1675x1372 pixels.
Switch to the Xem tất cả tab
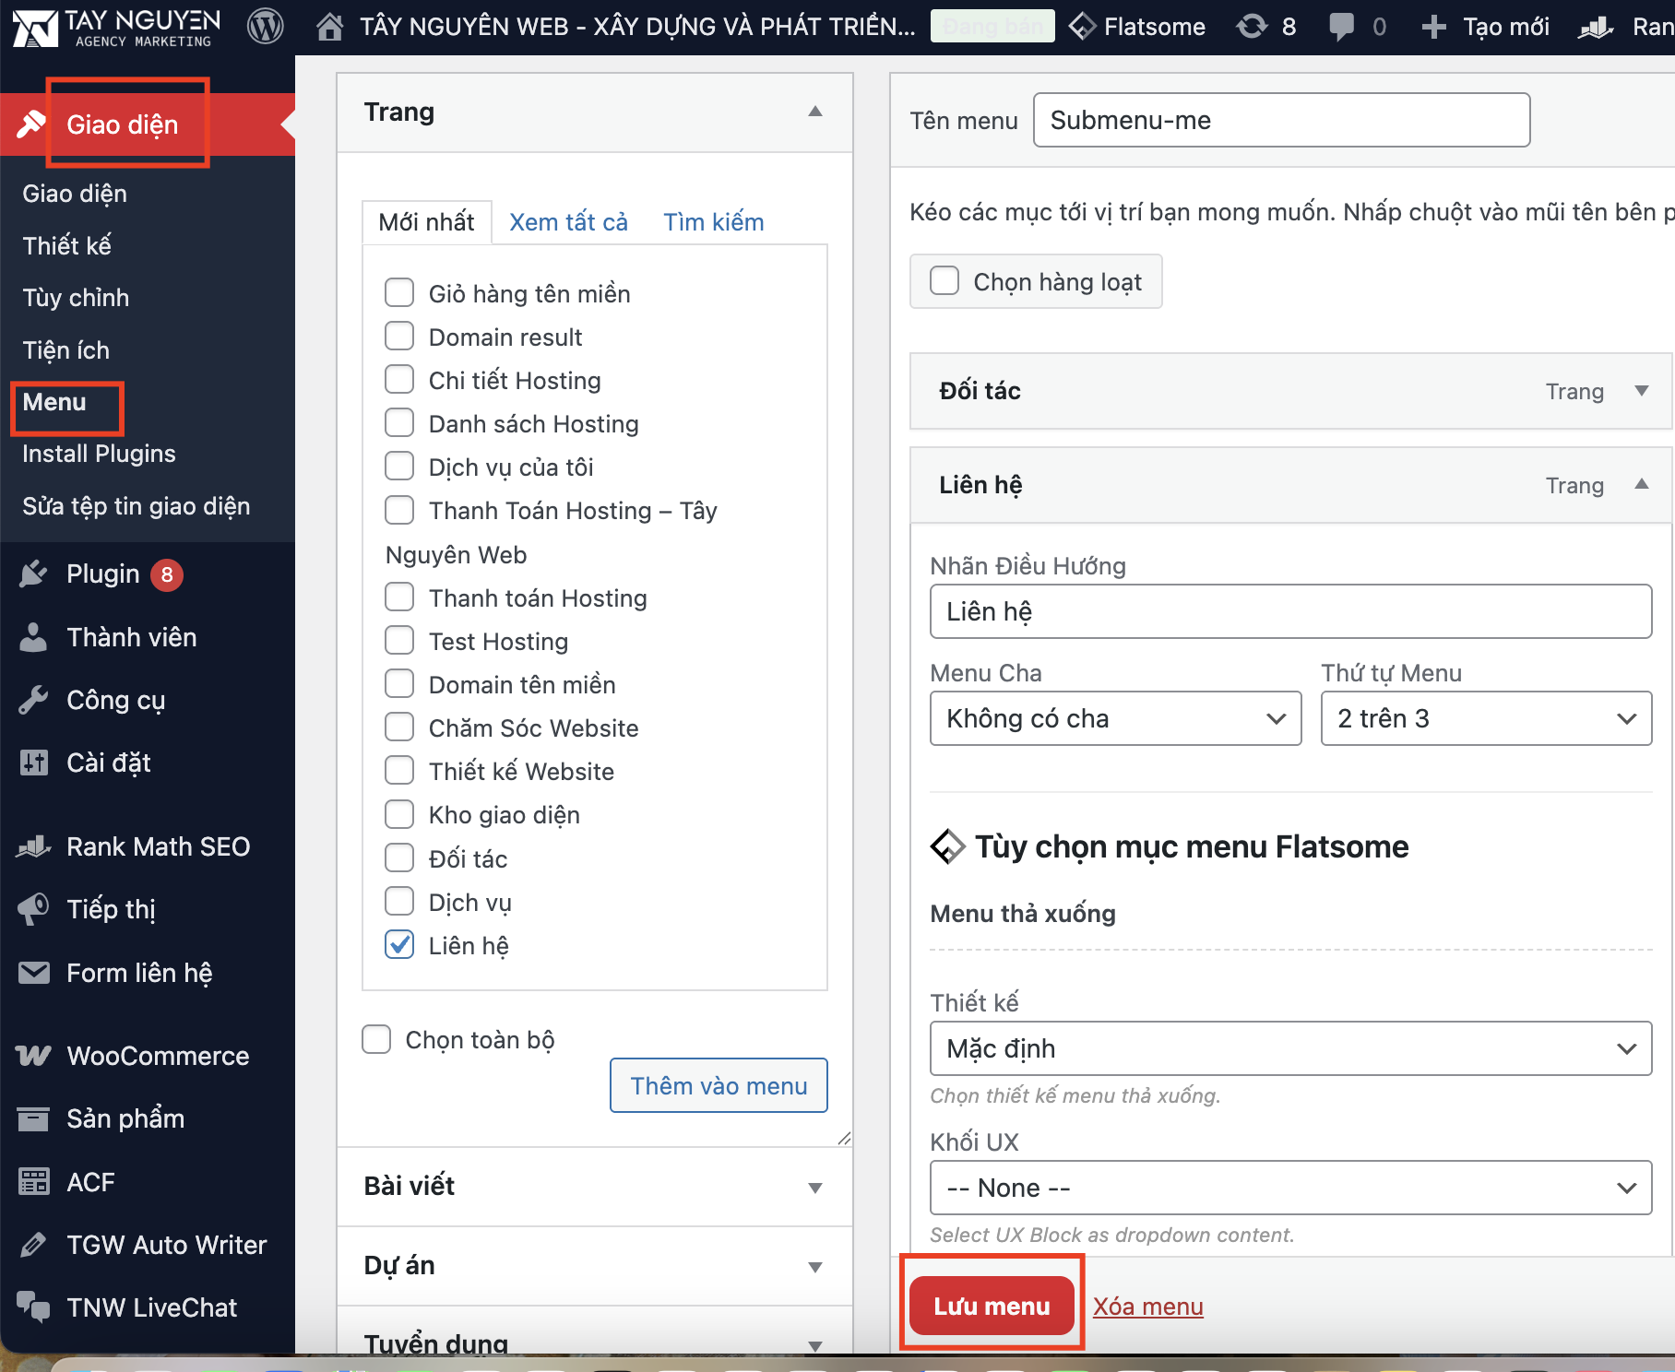(x=568, y=222)
